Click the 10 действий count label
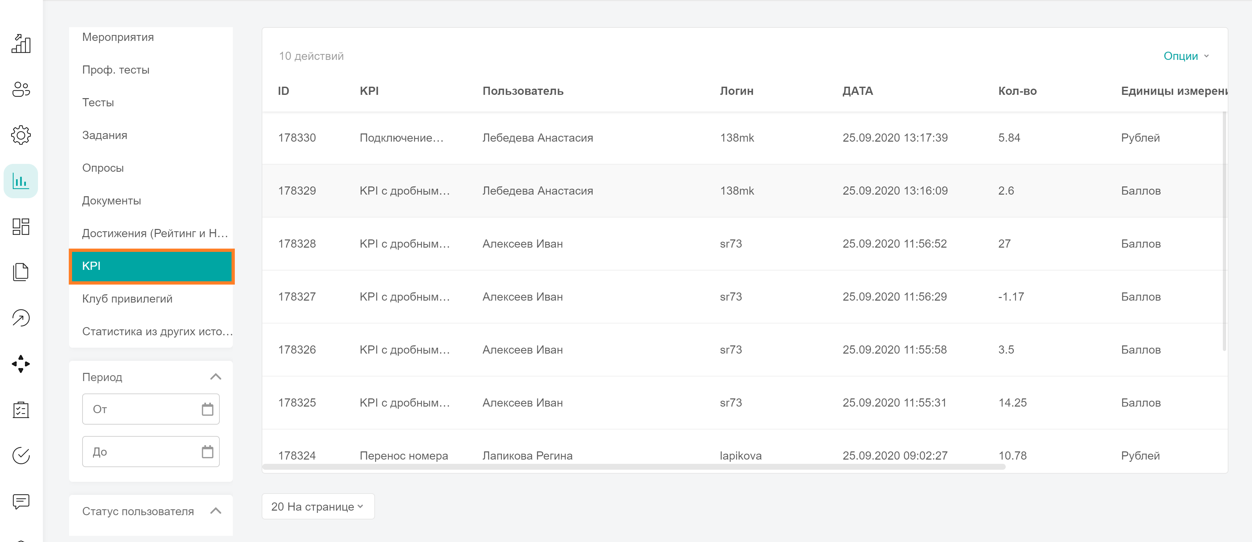Screen dimensions: 1252x542 [311, 56]
